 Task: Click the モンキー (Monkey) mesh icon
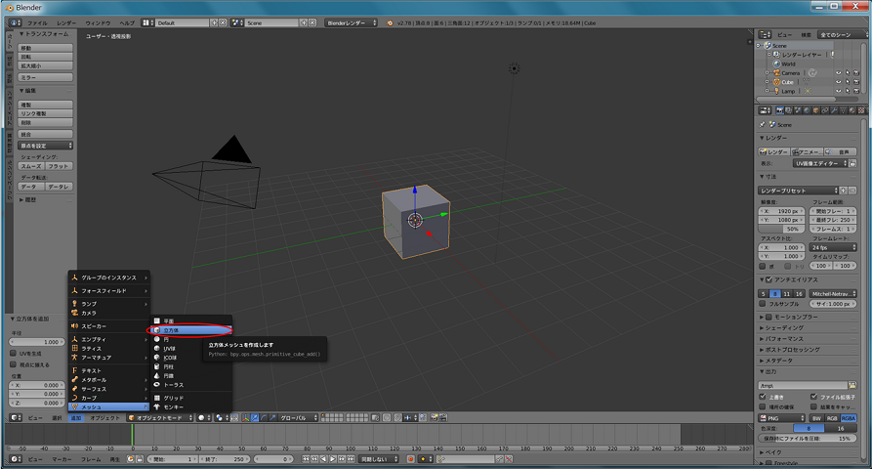coord(156,406)
